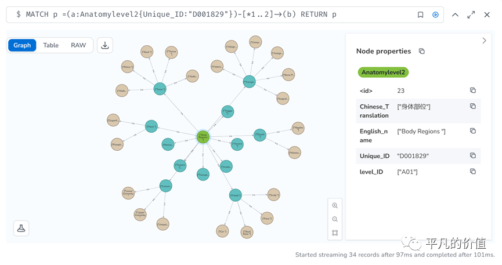Download the graph export

[x=104, y=45]
